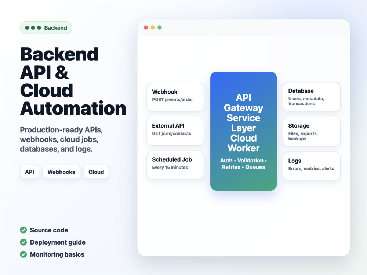Click the red close dot in mock window
The image size is (367, 275).
146,27
